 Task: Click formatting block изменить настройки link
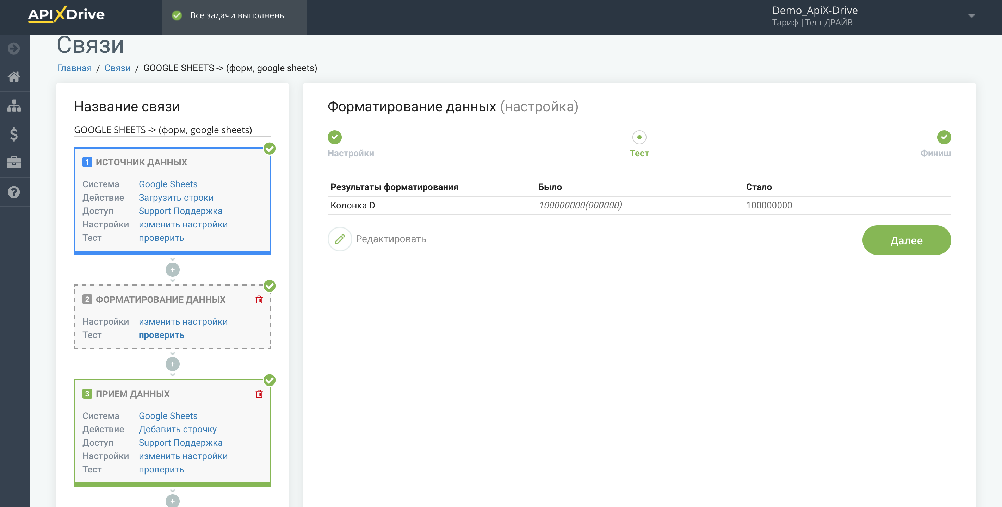[x=183, y=321]
